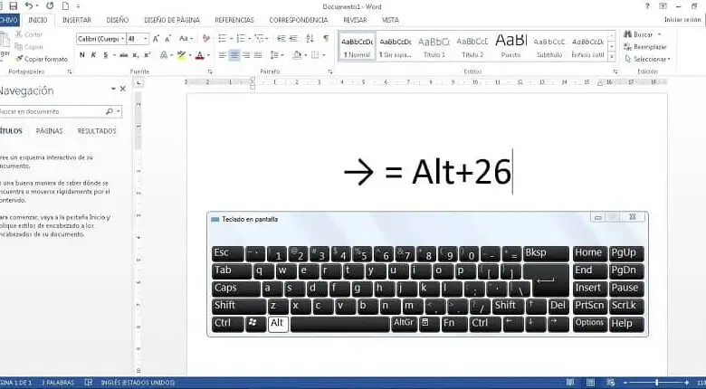Open font name Calibri combo box
Image resolution: width=706 pixels, height=389 pixels.
point(100,39)
